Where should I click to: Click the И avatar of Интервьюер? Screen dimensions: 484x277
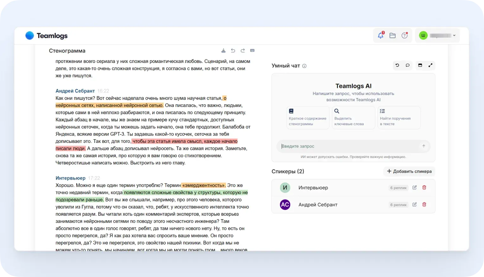[x=285, y=188]
